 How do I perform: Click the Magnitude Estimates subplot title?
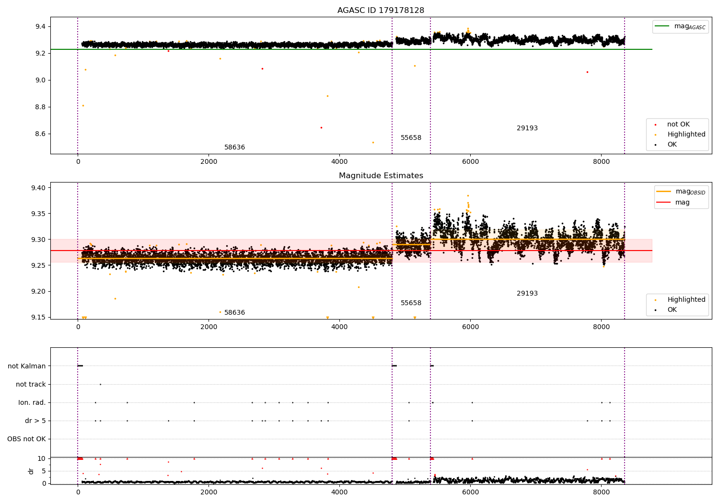point(381,176)
